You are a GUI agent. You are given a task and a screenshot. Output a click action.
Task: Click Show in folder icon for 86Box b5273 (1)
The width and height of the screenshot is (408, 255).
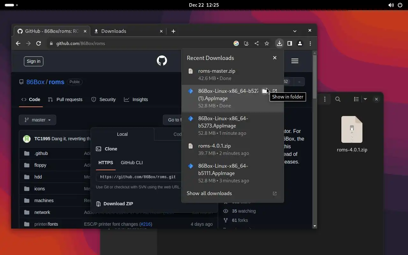265,91
